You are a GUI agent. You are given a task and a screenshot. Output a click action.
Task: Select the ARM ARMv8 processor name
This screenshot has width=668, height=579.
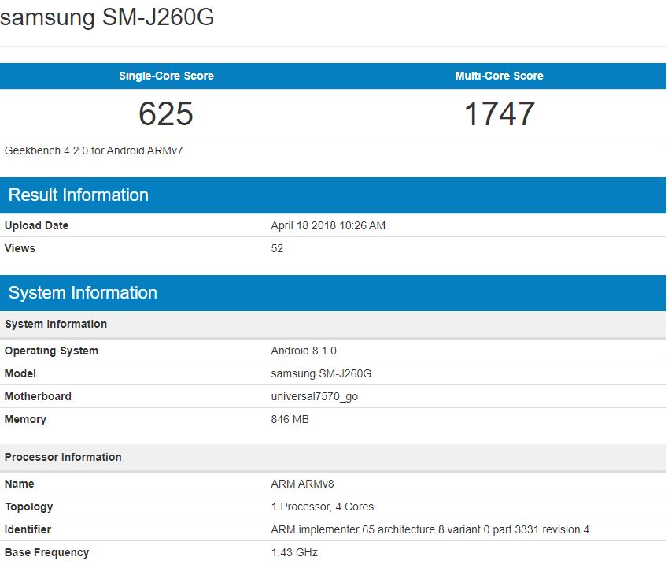tap(302, 484)
